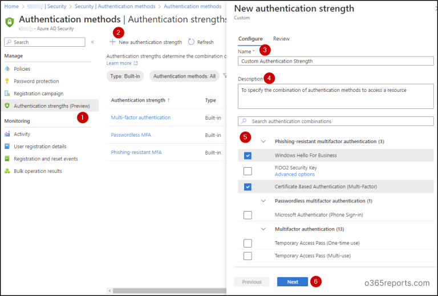The image size is (438, 296).
Task: Open Activity under Monitoring
Action: point(22,134)
